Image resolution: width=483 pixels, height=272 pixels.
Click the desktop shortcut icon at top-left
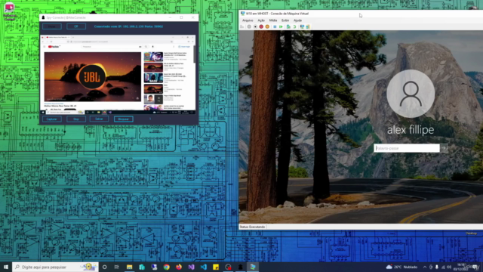(9, 11)
